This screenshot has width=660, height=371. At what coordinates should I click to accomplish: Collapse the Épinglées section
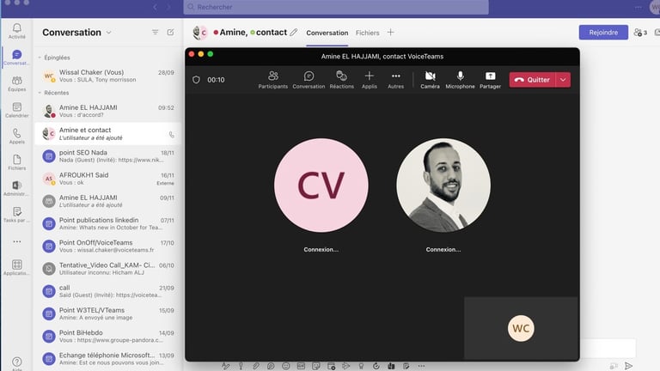click(40, 58)
